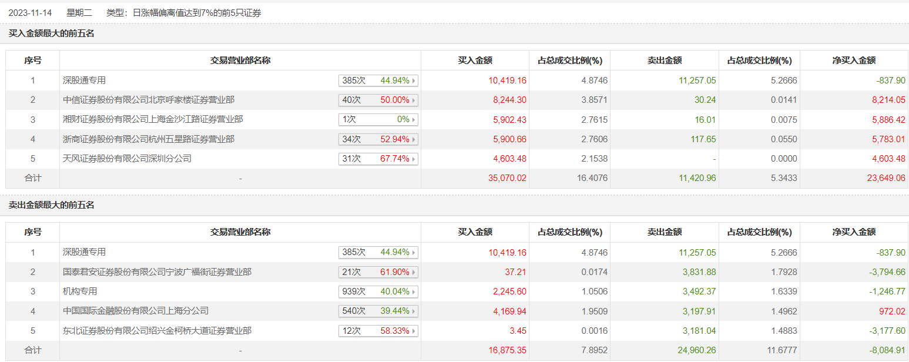The height and width of the screenshot is (362, 909).
Task: Click arrow beside 21次 61.90%
Action: (414, 273)
